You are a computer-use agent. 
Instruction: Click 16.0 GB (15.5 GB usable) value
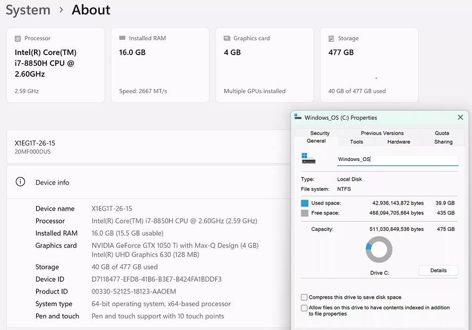127,233
